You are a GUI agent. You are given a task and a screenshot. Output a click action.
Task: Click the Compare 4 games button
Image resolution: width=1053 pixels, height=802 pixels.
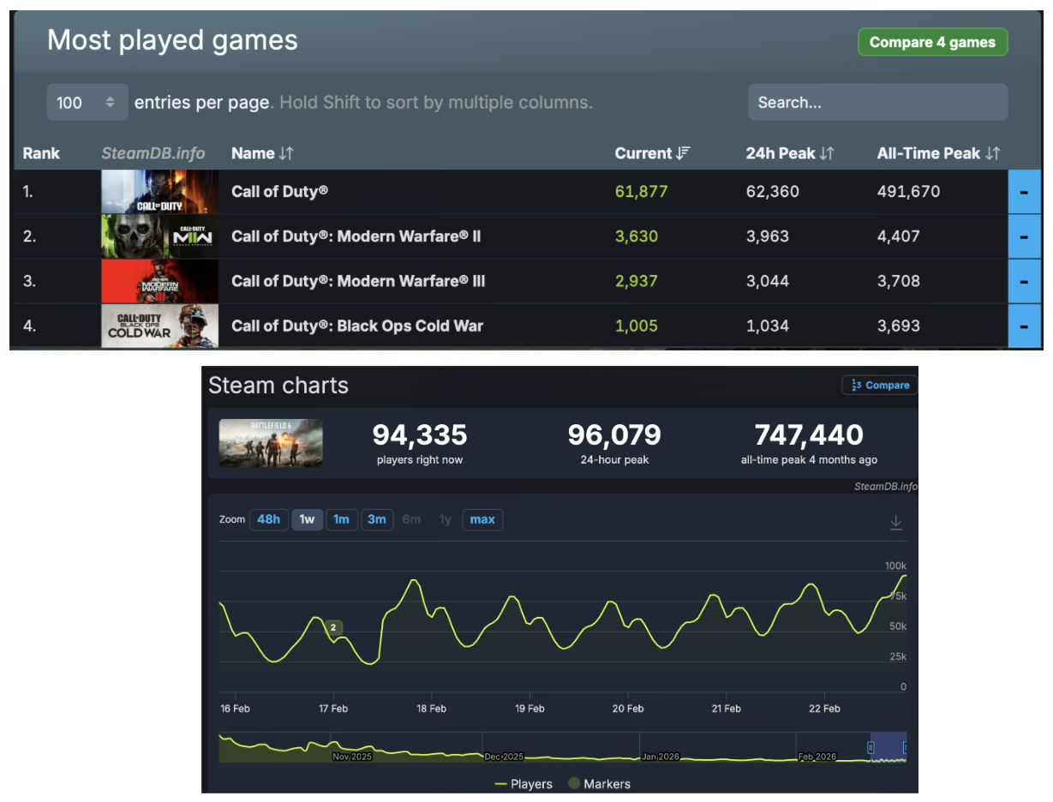932,42
